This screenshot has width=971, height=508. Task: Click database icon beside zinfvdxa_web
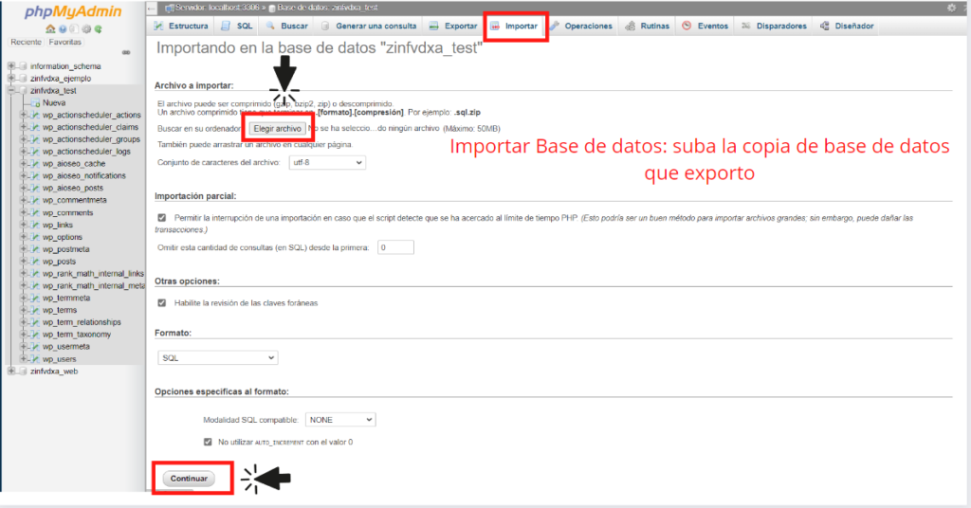24,372
